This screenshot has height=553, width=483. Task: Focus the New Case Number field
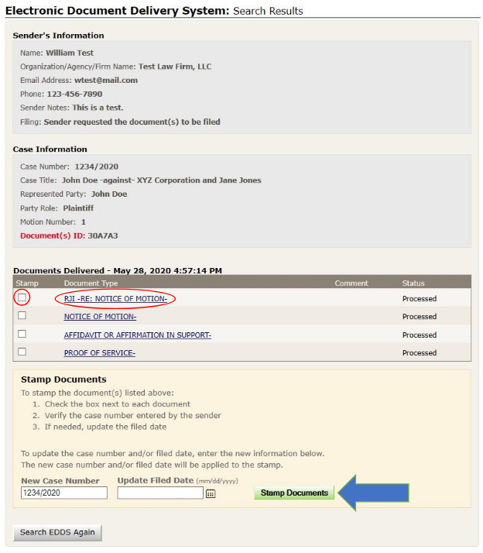pyautogui.click(x=64, y=493)
